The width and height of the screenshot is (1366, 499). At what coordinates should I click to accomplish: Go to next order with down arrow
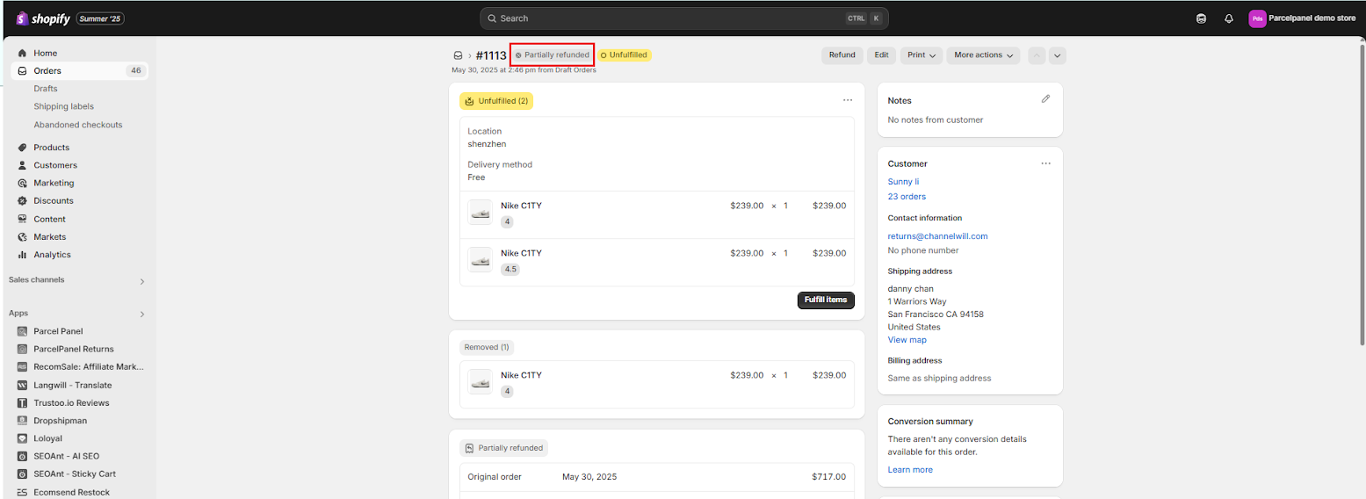pos(1058,55)
